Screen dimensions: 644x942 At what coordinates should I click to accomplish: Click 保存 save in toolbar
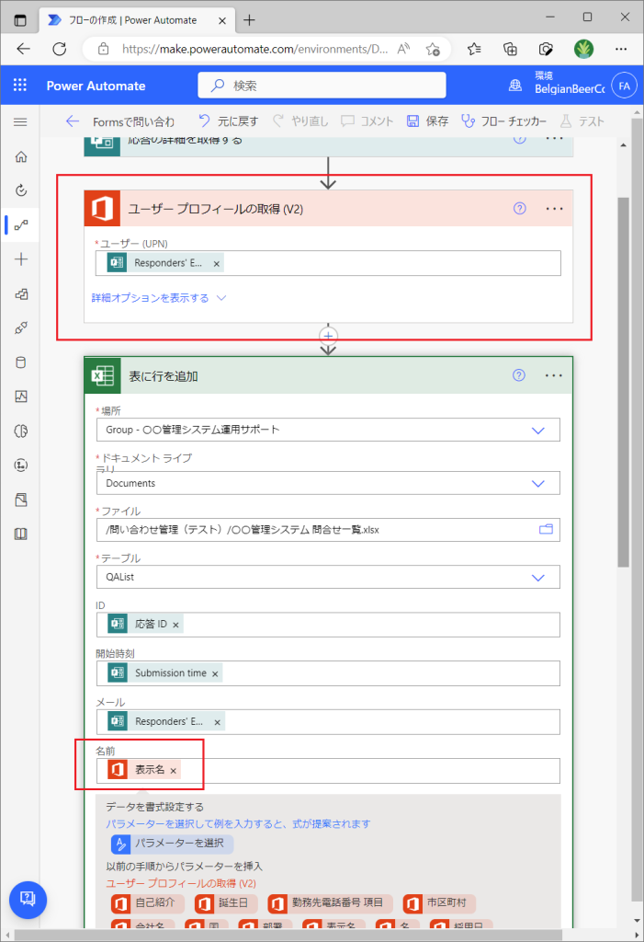428,121
